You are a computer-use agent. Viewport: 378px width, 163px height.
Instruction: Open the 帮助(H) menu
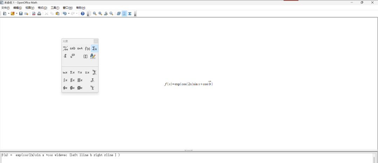(80, 8)
